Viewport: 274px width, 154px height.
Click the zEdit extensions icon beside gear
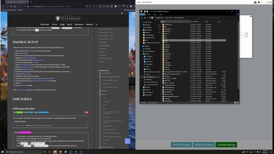pyautogui.click(x=255, y=2)
